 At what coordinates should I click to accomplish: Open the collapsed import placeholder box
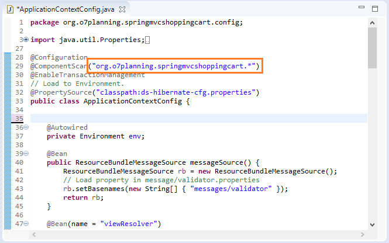(x=147, y=40)
